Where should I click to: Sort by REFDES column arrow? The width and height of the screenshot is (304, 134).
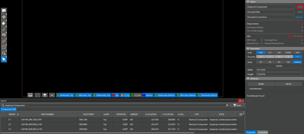coord(18,114)
